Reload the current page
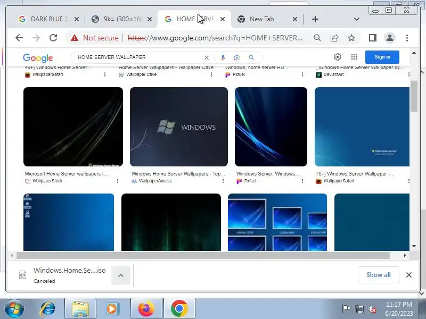 (53, 38)
